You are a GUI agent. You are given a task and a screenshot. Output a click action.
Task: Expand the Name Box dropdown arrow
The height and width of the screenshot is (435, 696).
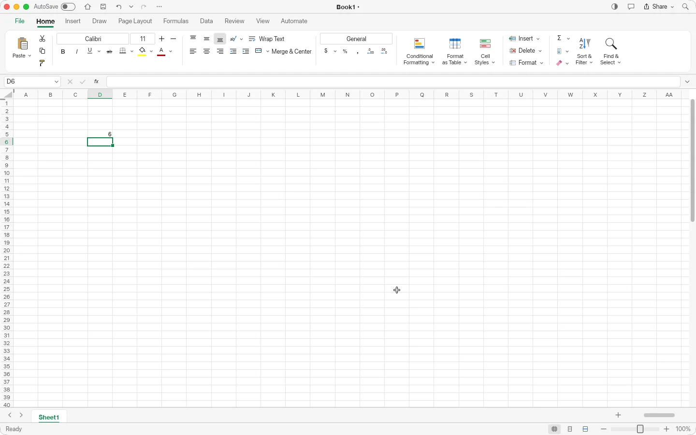(x=57, y=82)
